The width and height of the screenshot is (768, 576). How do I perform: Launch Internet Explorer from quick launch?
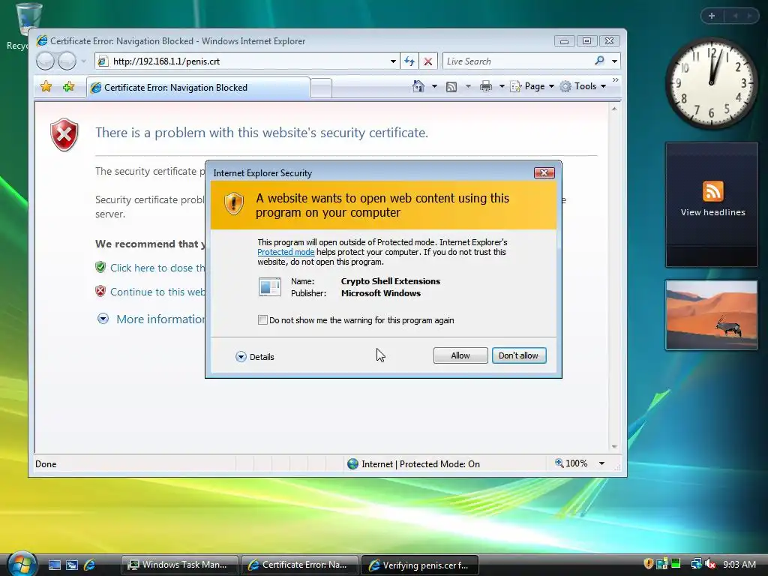(x=90, y=565)
